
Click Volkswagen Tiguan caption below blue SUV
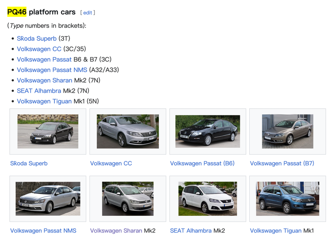point(275,231)
